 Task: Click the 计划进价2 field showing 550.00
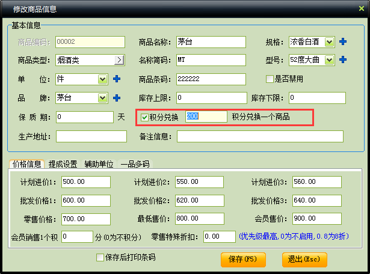point(199,182)
